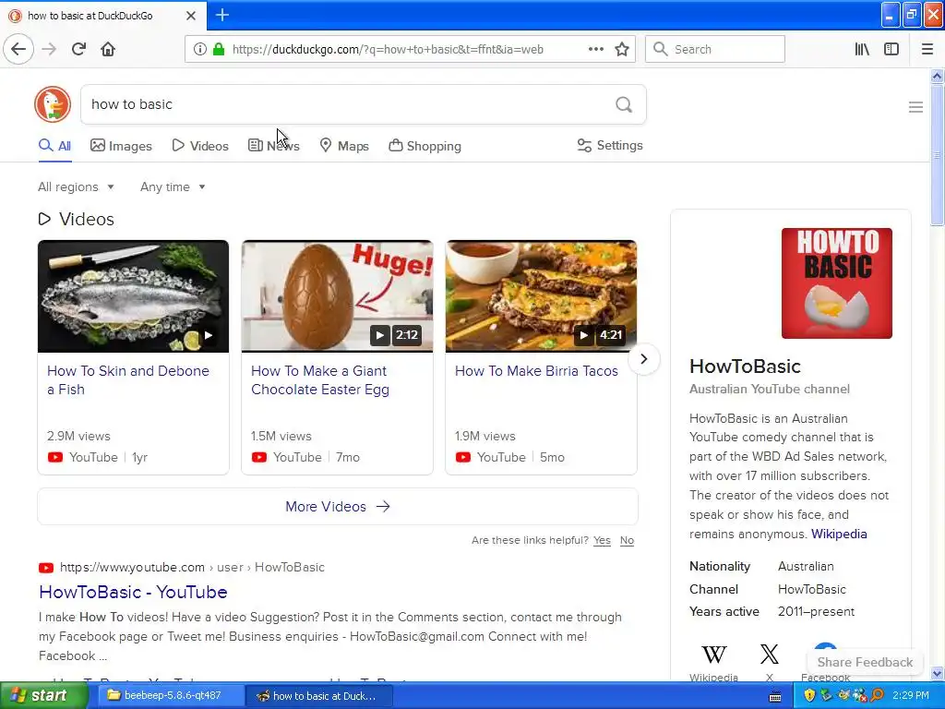Open the Firefox home page icon
Screen dimensions: 945x709
point(108,49)
